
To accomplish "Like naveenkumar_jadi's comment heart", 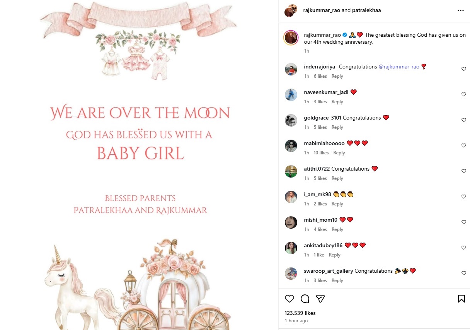I will [464, 94].
